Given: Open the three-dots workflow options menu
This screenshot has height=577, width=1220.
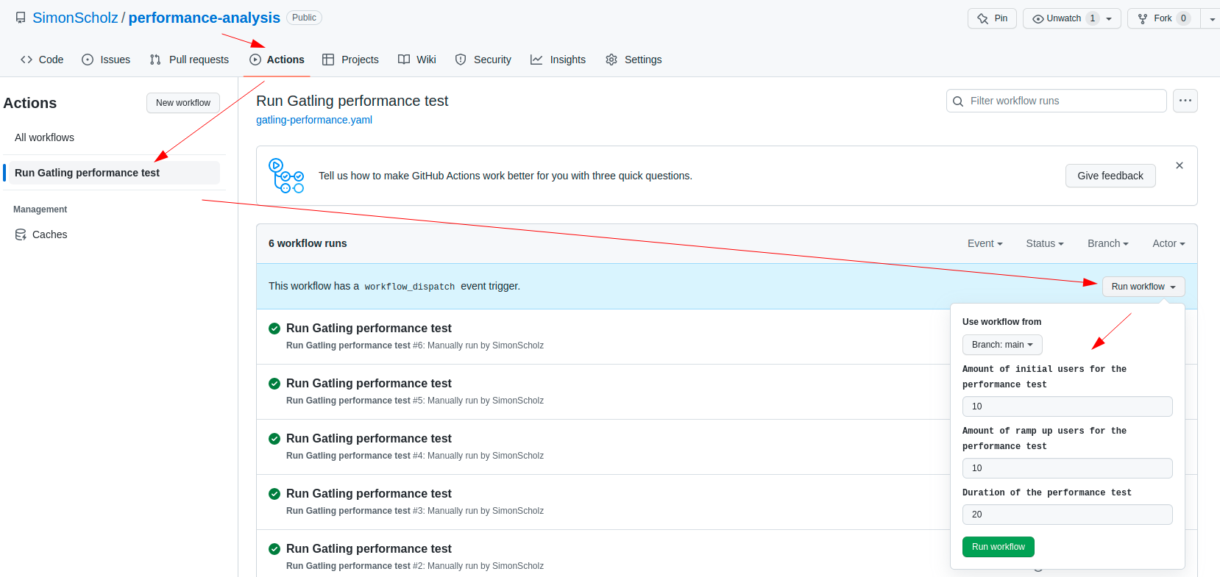Looking at the screenshot, I should tap(1185, 101).
